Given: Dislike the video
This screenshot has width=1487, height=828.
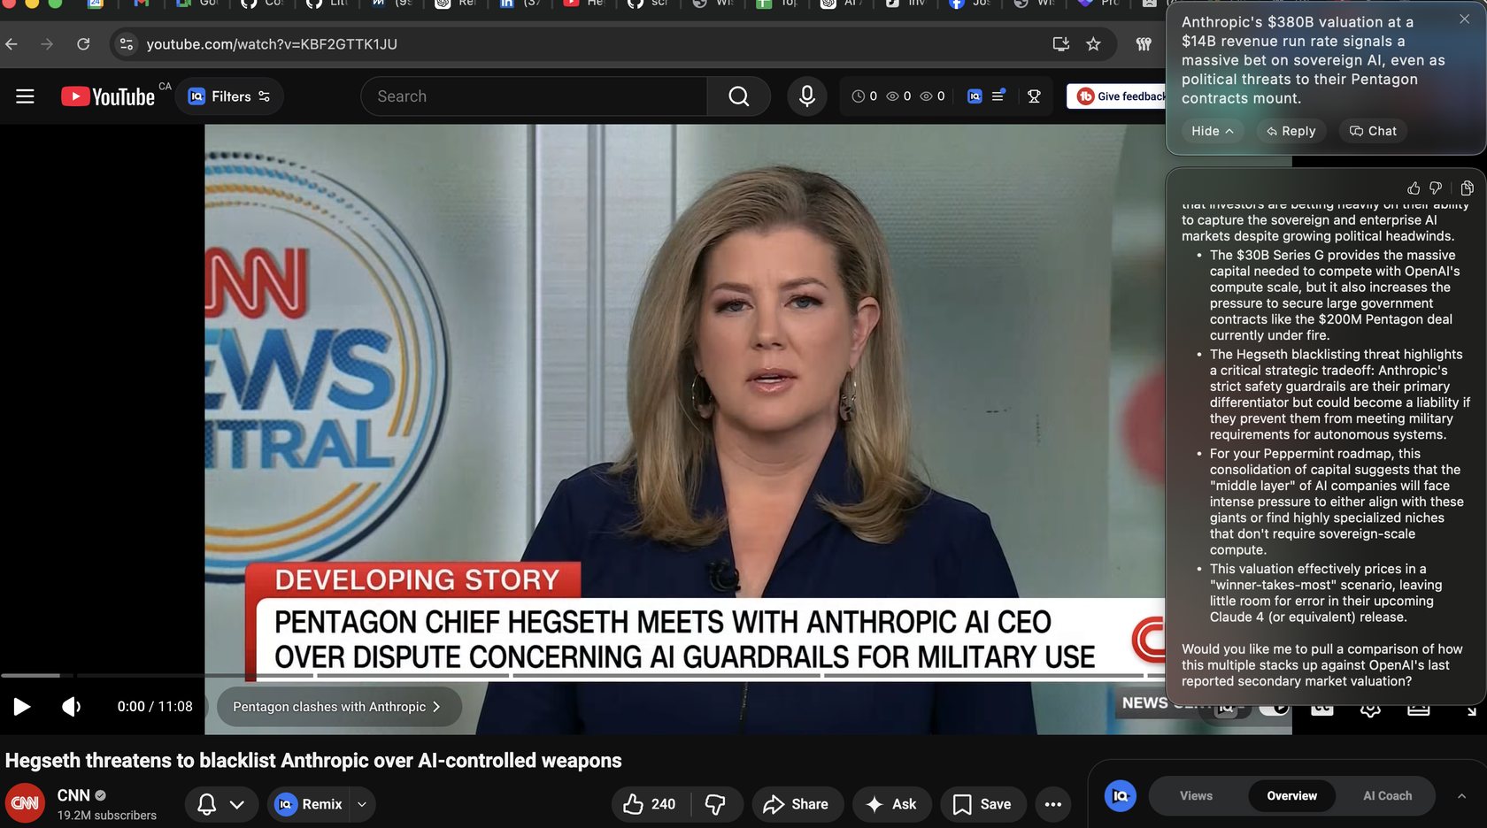Looking at the screenshot, I should click(x=715, y=804).
